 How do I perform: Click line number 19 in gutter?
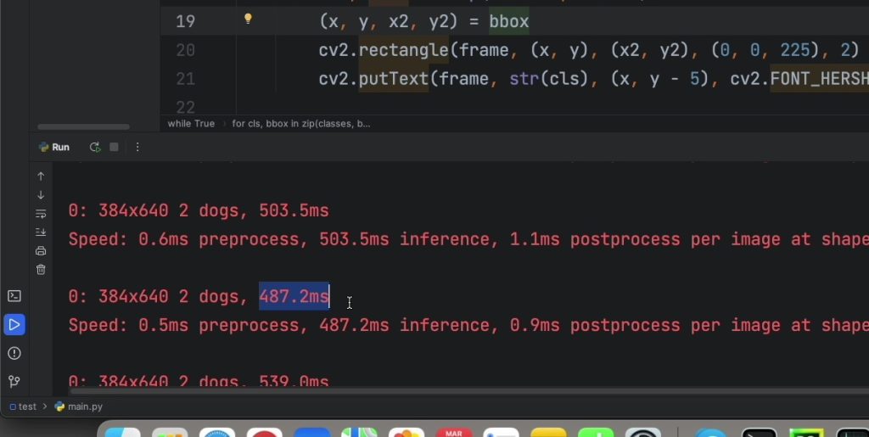click(185, 21)
